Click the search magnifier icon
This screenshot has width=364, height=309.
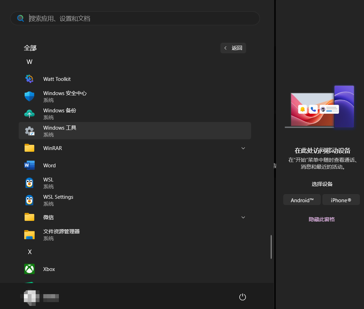tap(20, 18)
